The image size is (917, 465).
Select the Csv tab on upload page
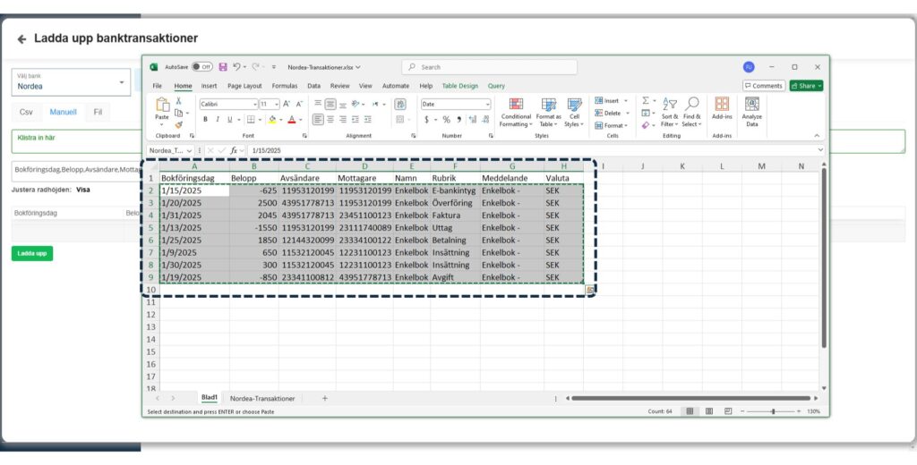click(x=26, y=112)
